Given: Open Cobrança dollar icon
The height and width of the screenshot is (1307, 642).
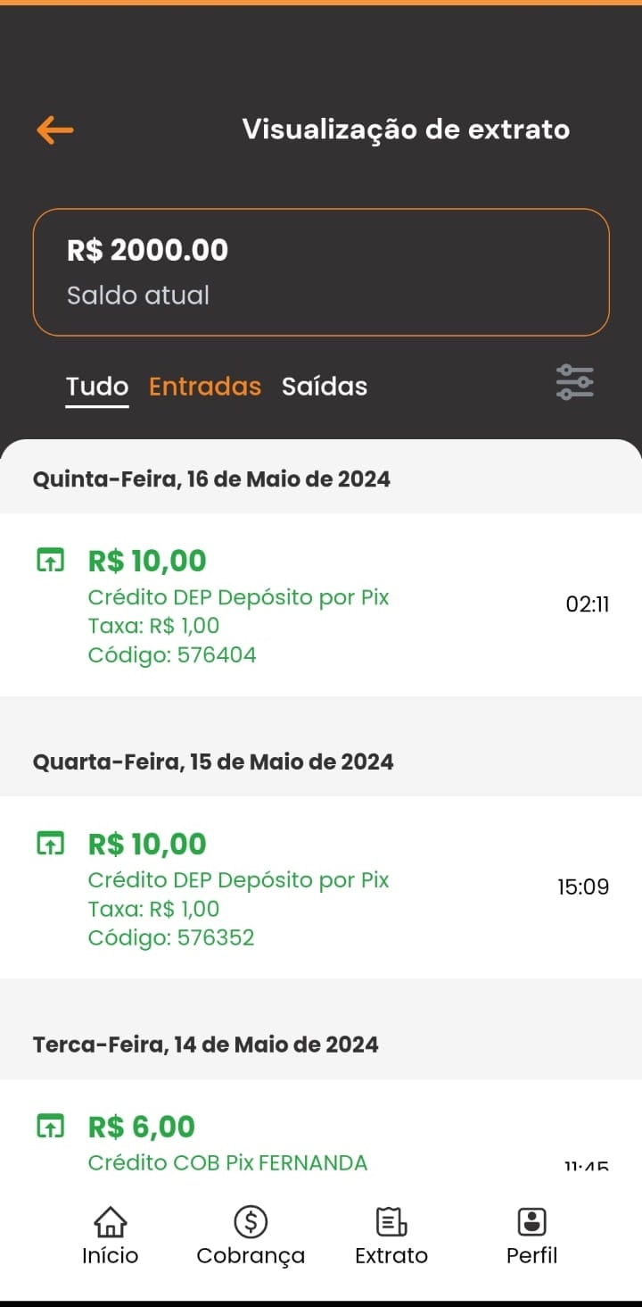Looking at the screenshot, I should pyautogui.click(x=251, y=1222).
